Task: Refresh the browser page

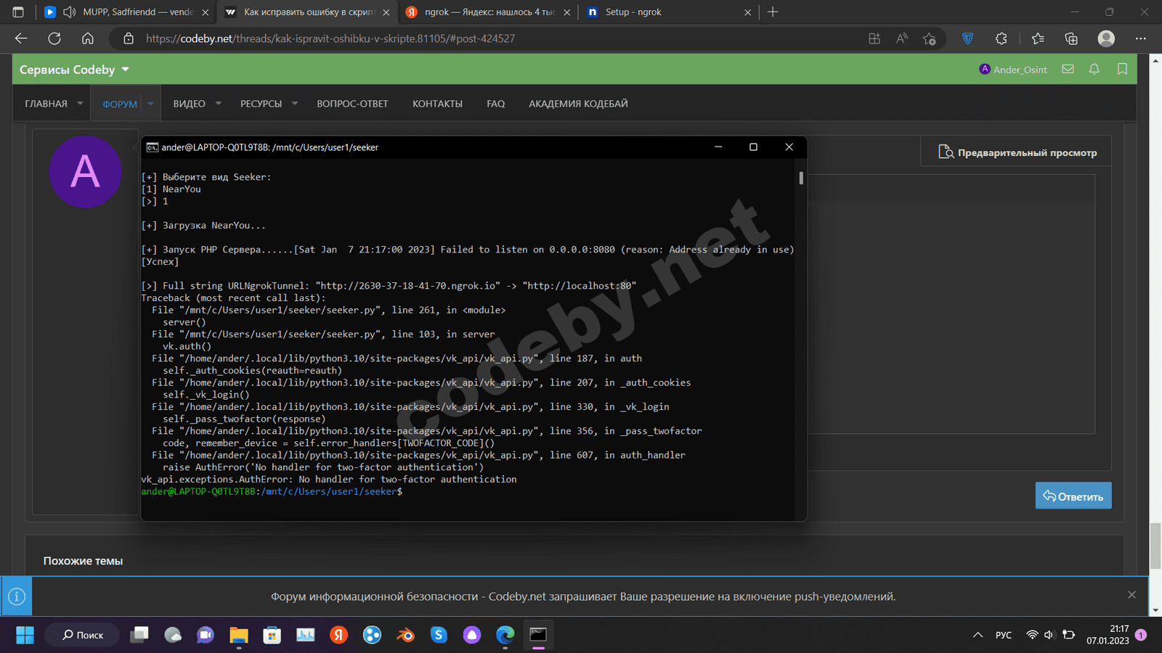Action: click(x=54, y=38)
